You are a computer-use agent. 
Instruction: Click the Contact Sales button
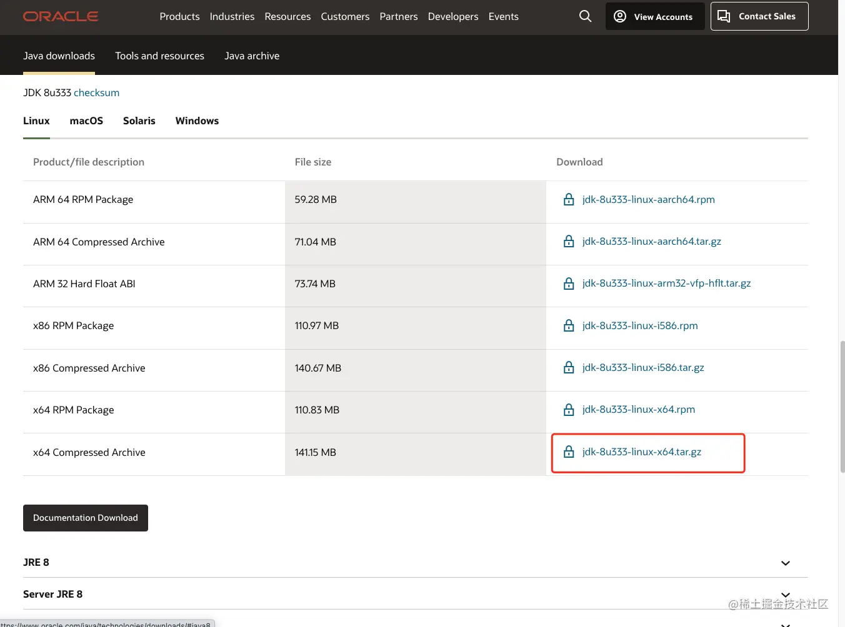[759, 16]
